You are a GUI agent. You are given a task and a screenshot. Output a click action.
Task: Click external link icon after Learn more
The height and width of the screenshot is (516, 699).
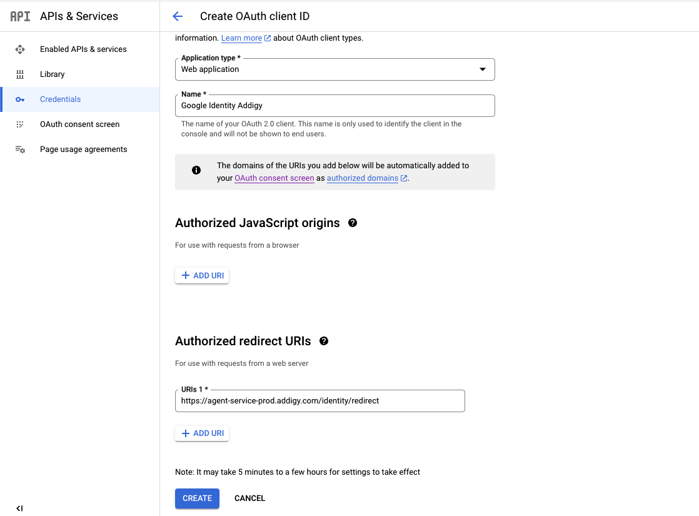(268, 38)
